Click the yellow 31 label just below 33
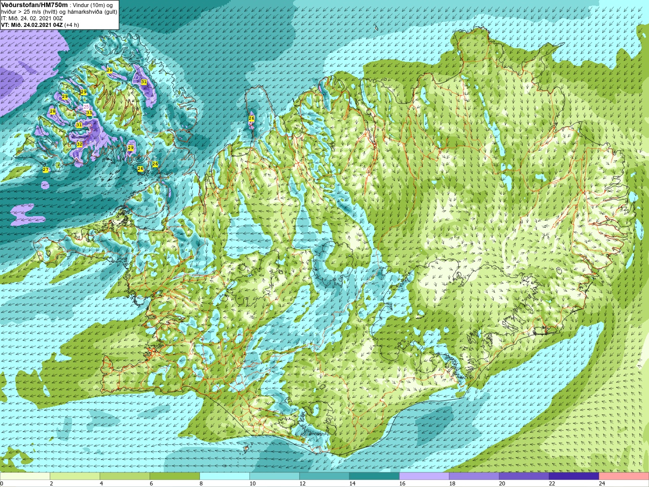Image resolution: width=649 pixels, height=487 pixels. [x=79, y=125]
